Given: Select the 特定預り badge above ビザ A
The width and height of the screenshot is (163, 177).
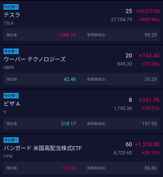Looking at the screenshot, I should click(x=11, y=96).
